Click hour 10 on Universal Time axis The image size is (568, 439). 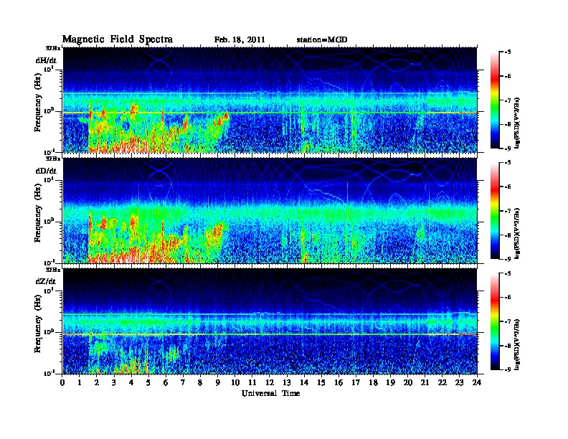(x=235, y=383)
